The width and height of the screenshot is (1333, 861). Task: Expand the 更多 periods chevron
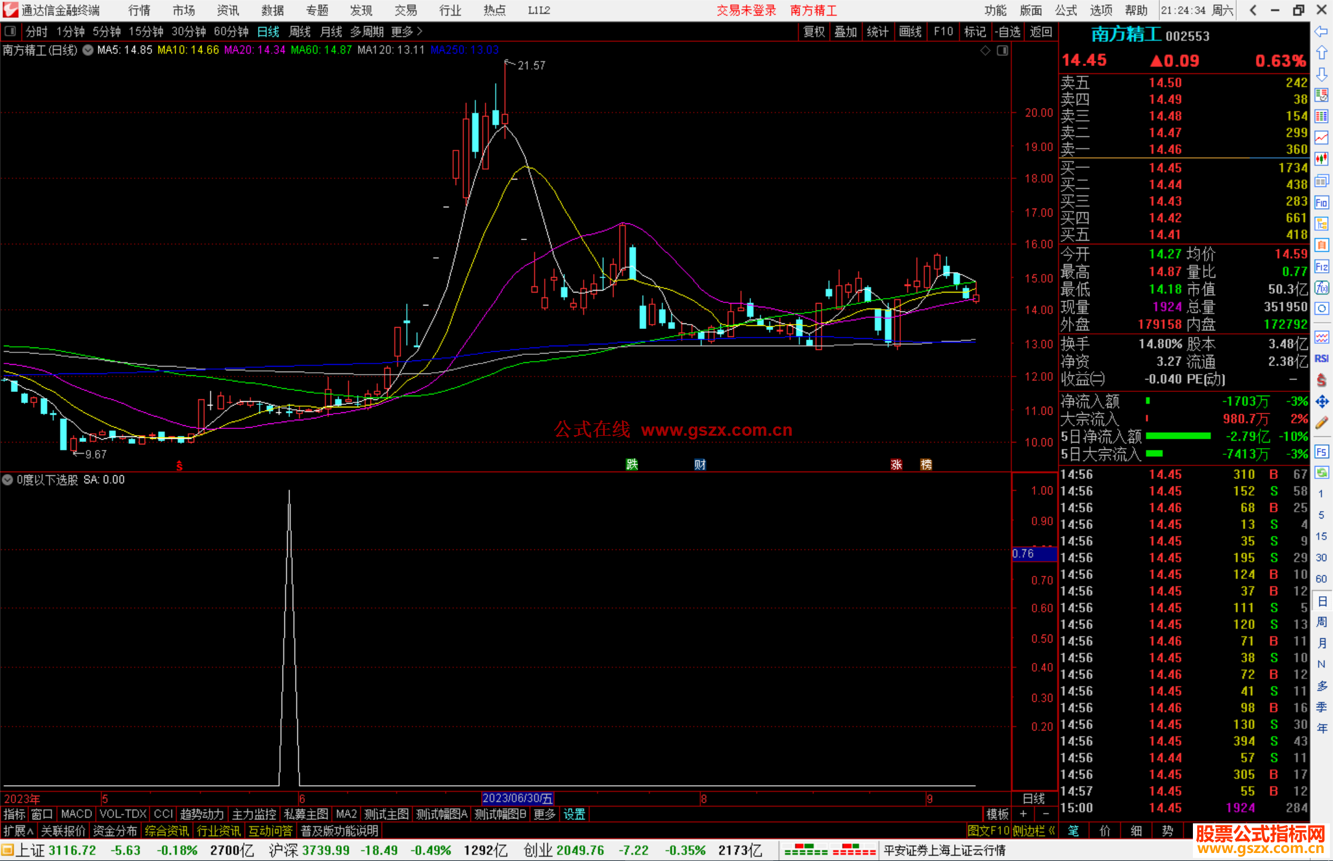tap(420, 31)
